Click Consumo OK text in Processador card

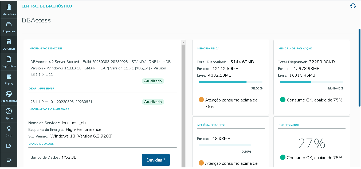click(x=315, y=158)
